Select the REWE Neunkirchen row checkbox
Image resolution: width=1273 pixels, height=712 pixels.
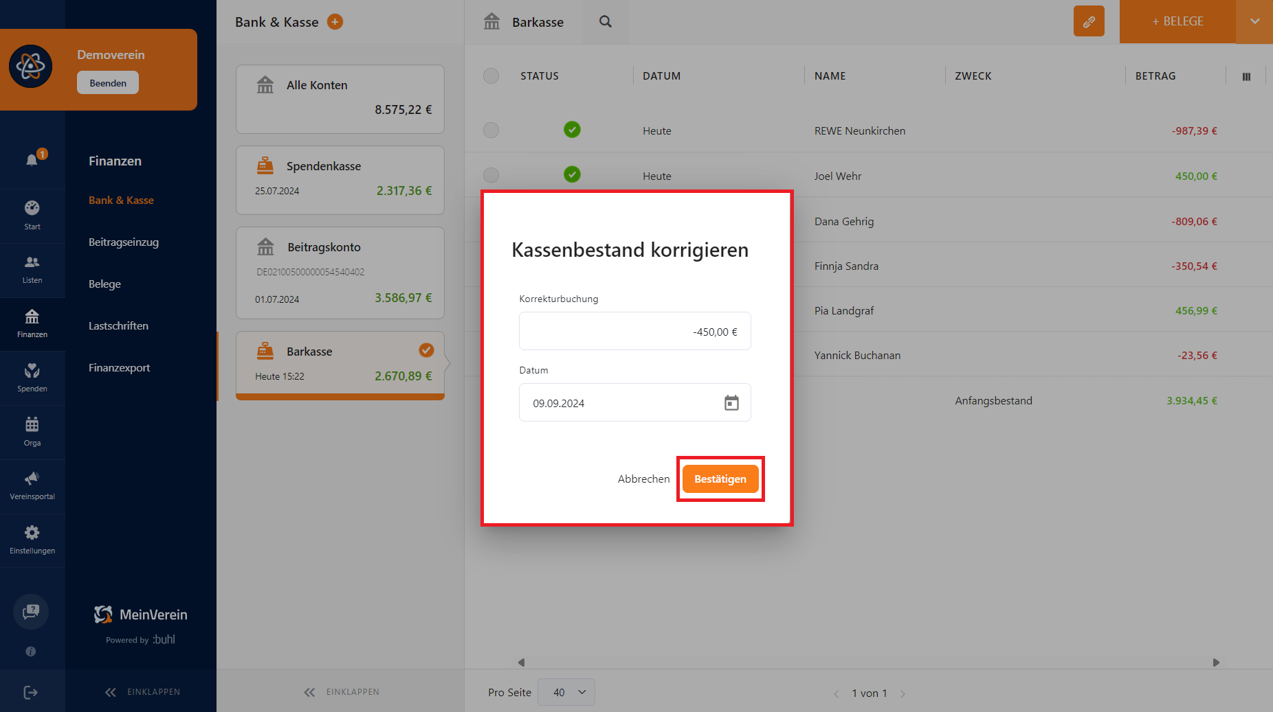click(x=491, y=130)
